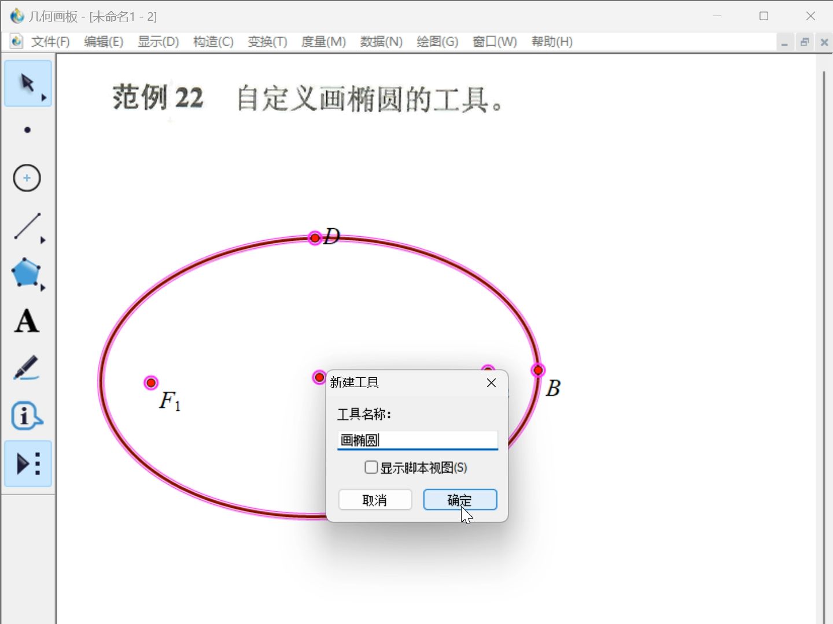Select the Compass circle tool
833x624 pixels.
27,178
